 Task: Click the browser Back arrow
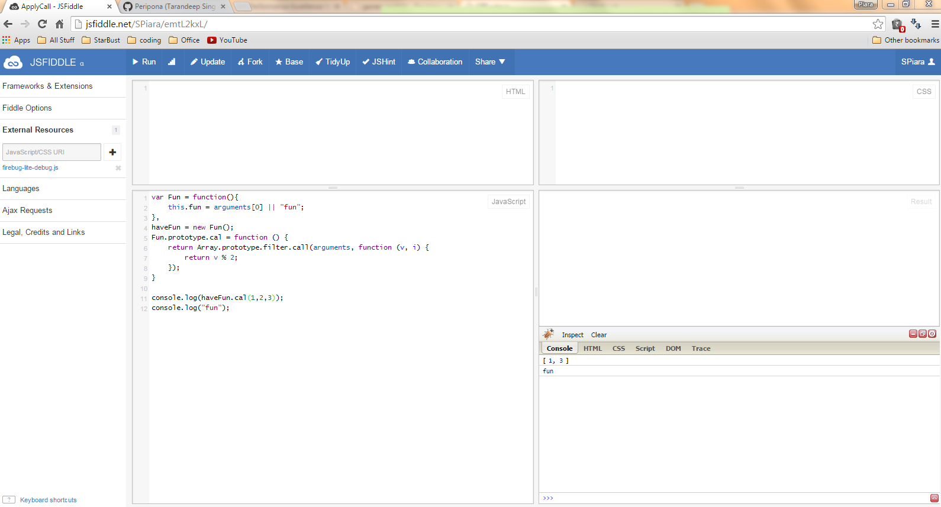click(8, 24)
